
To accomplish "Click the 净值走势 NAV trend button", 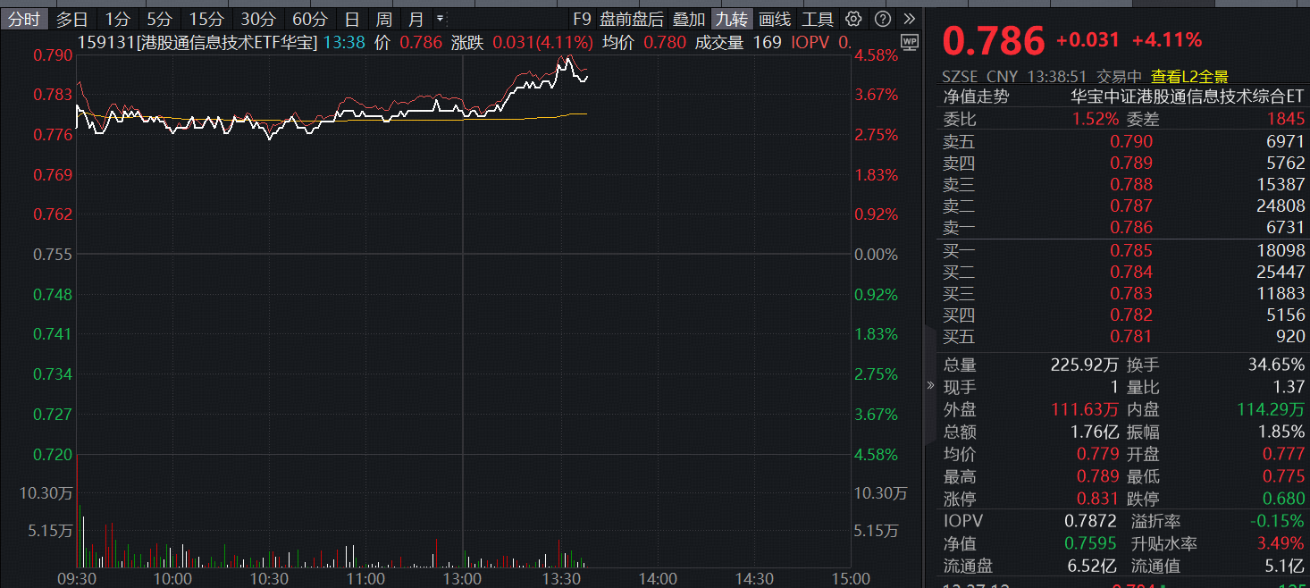I will 976,97.
